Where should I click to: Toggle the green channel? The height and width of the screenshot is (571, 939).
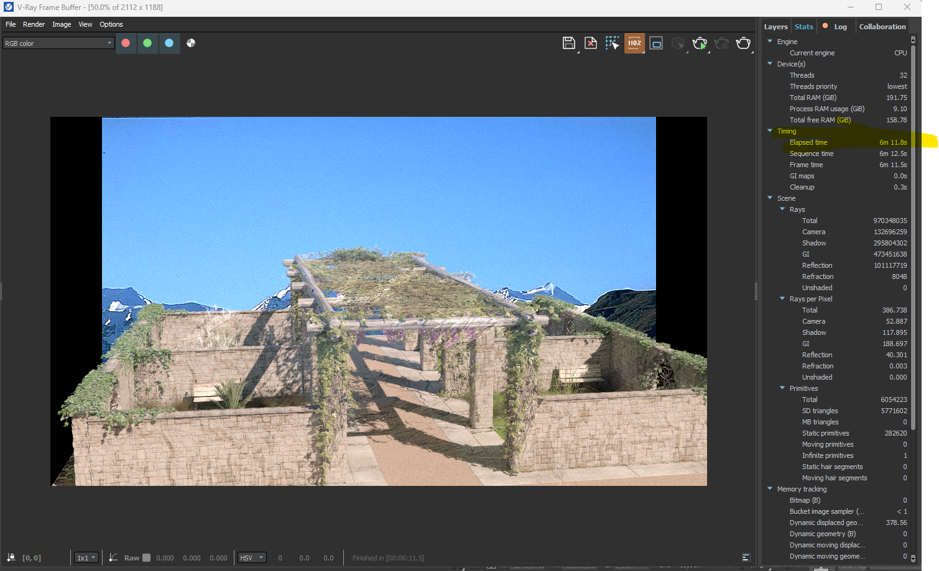(147, 43)
